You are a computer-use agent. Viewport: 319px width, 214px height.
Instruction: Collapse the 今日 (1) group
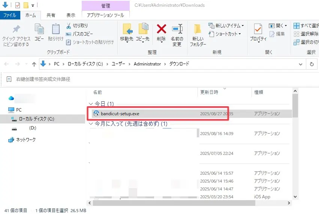[x=91, y=104]
